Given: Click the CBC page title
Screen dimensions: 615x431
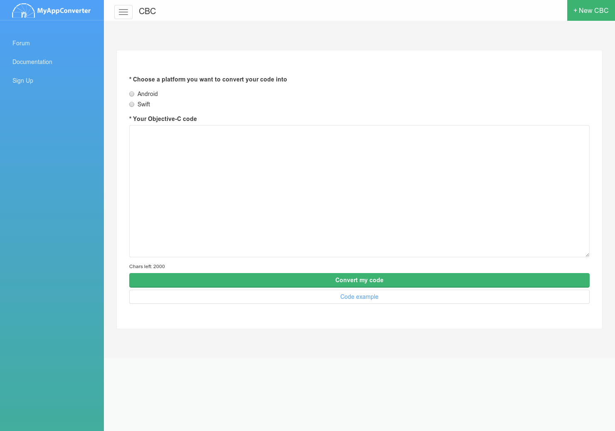Looking at the screenshot, I should (148, 11).
